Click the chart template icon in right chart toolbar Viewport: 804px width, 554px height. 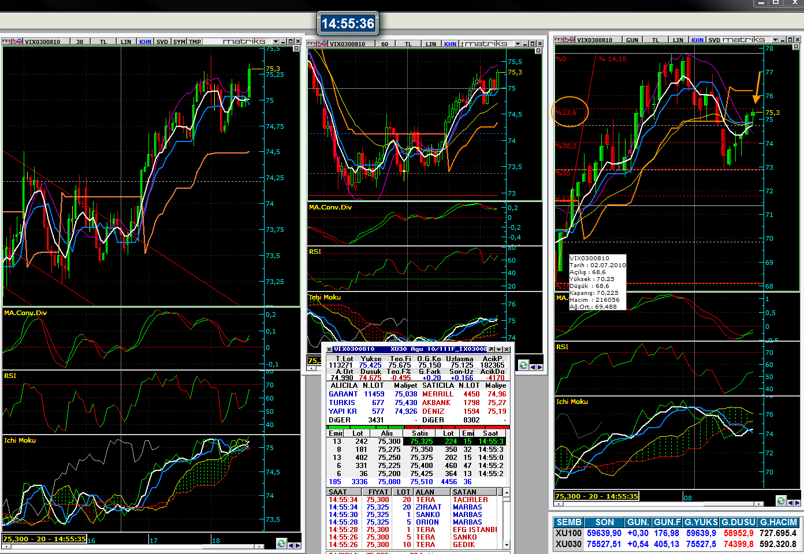[x=559, y=40]
